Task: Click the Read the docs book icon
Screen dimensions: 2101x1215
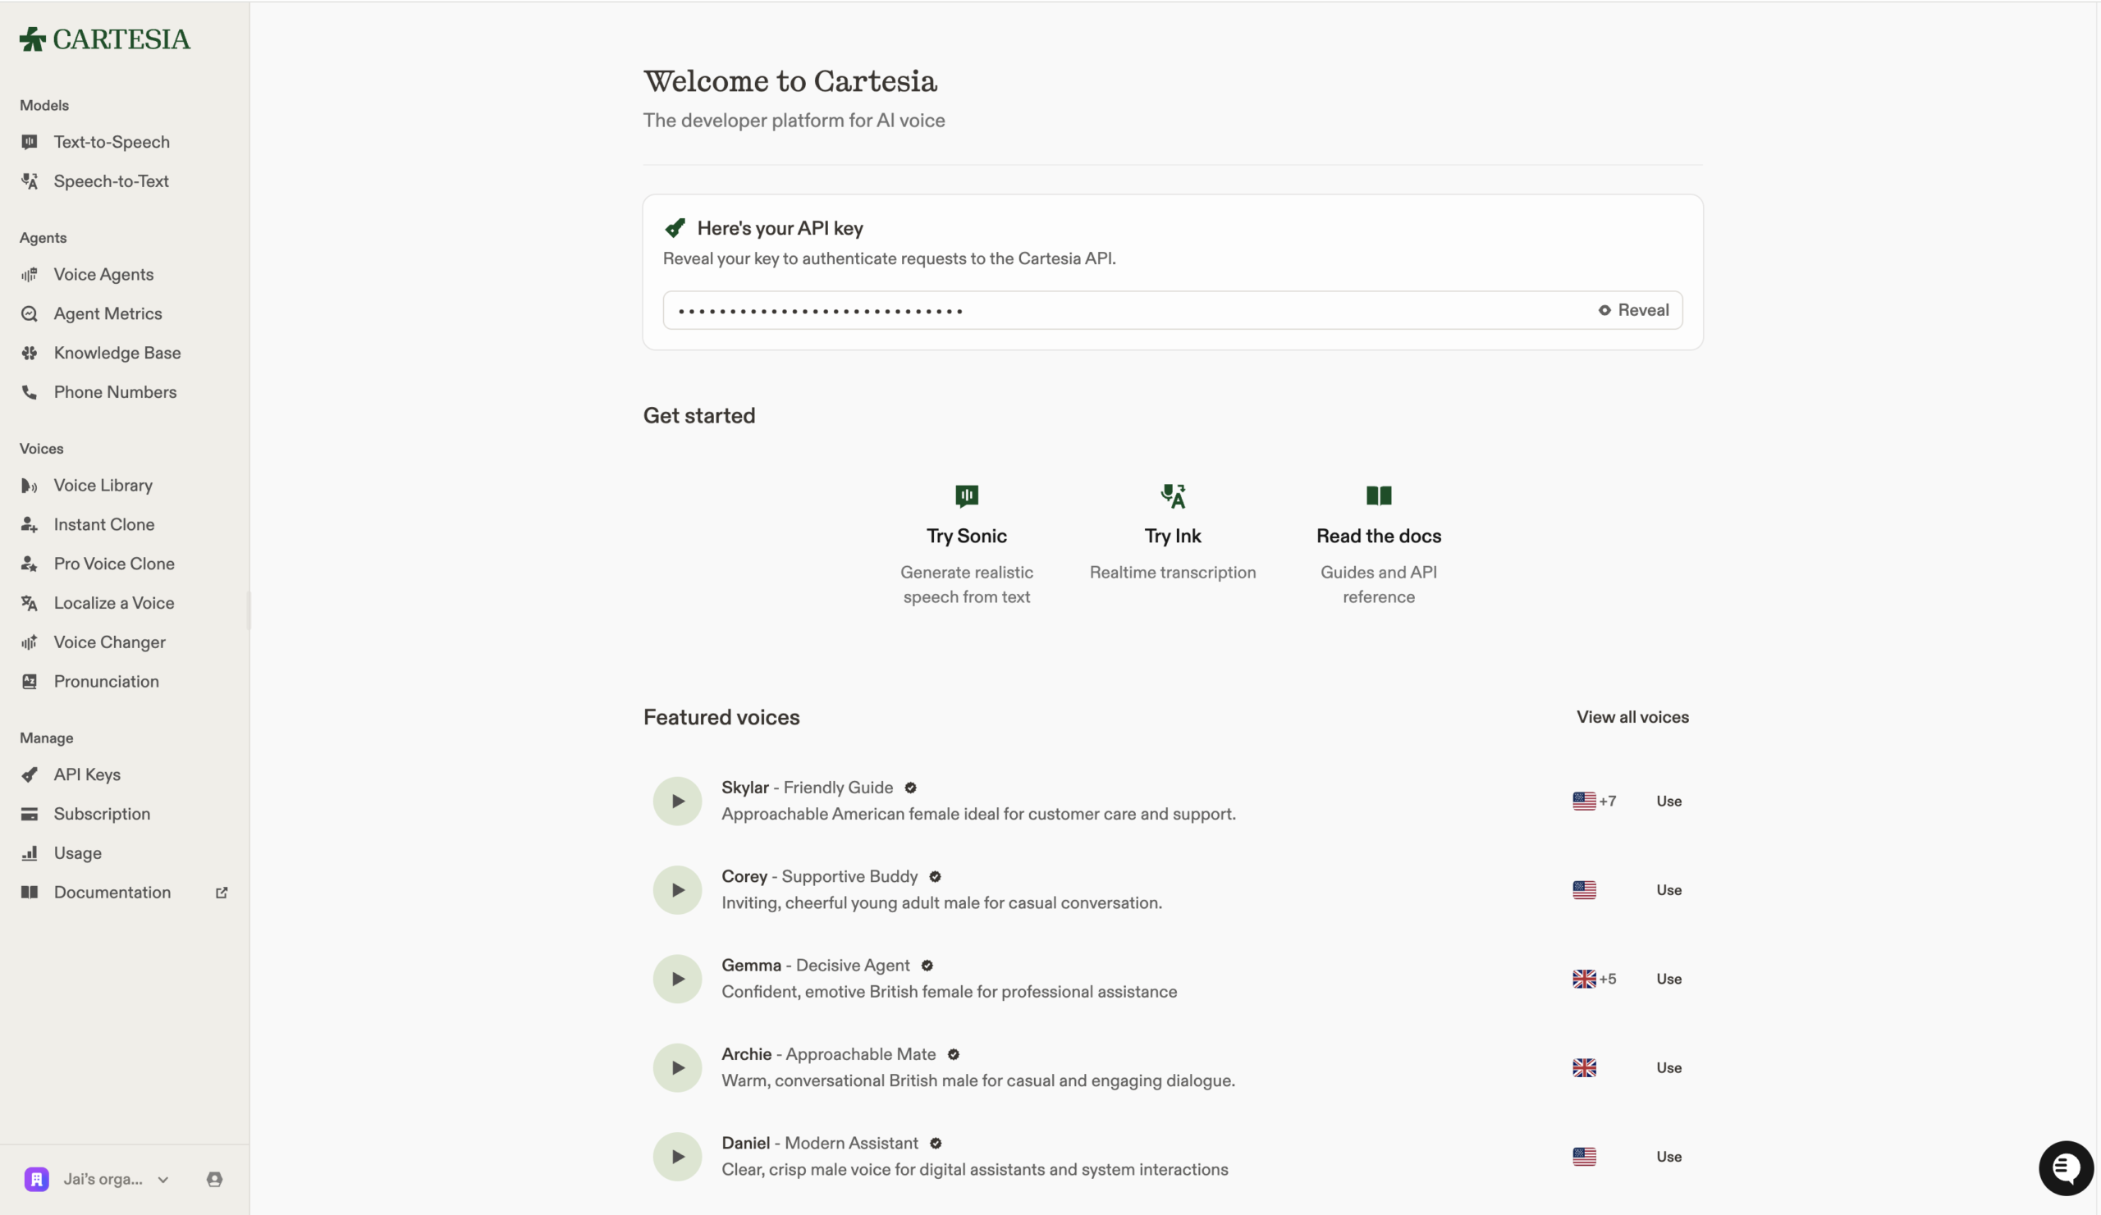Action: point(1378,496)
